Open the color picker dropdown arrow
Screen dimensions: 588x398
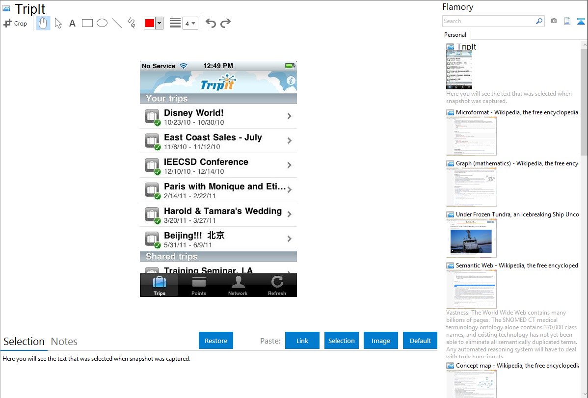[160, 23]
